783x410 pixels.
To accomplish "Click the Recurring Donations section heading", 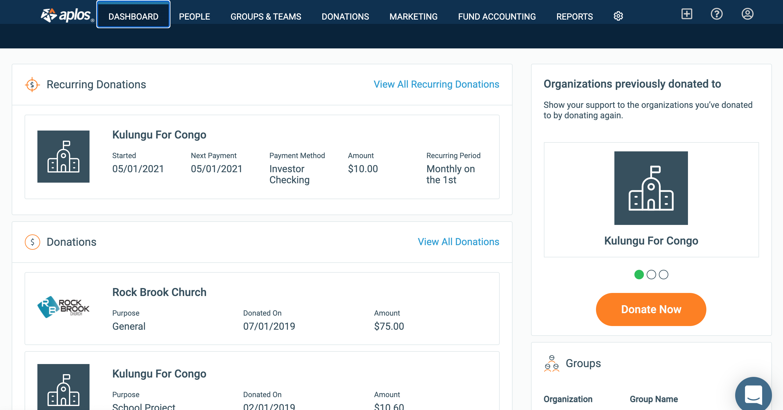I will (96, 85).
